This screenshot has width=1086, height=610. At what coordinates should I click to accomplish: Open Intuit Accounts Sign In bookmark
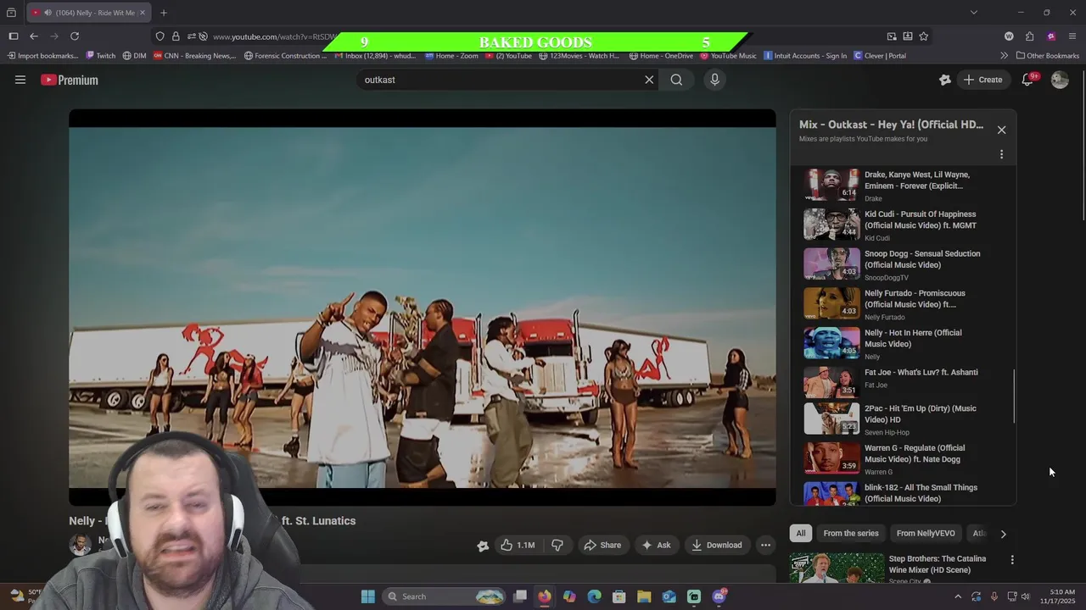[x=804, y=56]
